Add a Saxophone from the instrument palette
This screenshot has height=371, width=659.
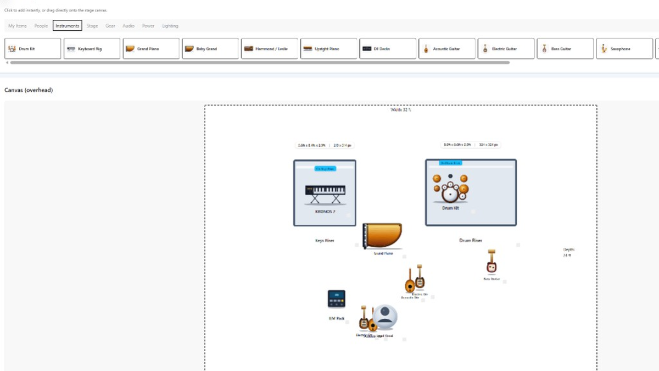624,49
